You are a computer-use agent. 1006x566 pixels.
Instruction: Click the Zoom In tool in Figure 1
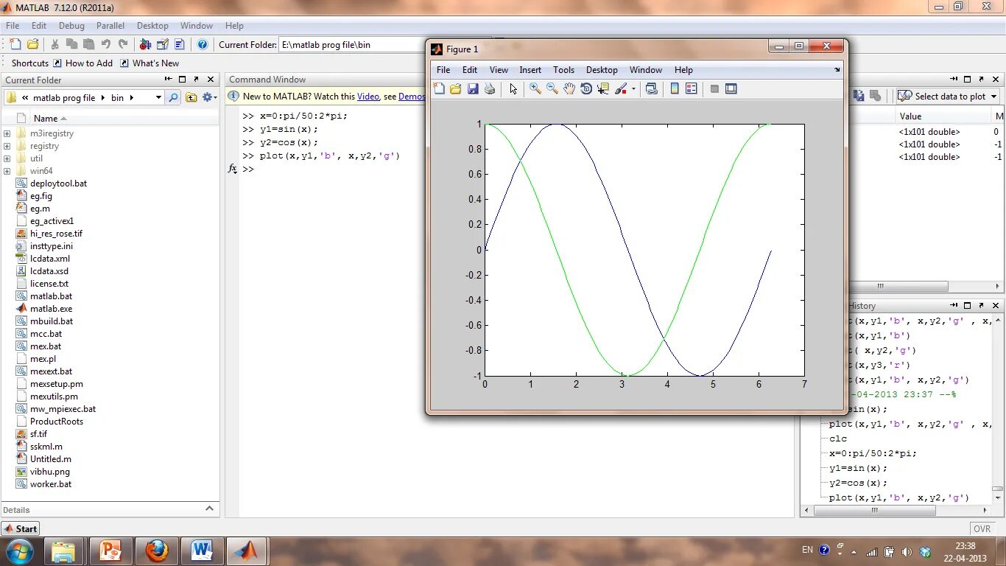click(535, 88)
